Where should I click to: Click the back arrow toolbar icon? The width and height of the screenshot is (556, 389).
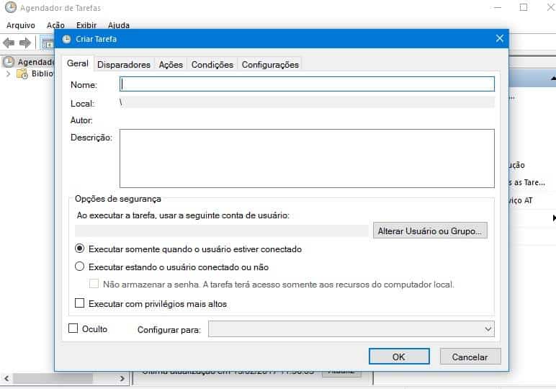point(9,43)
